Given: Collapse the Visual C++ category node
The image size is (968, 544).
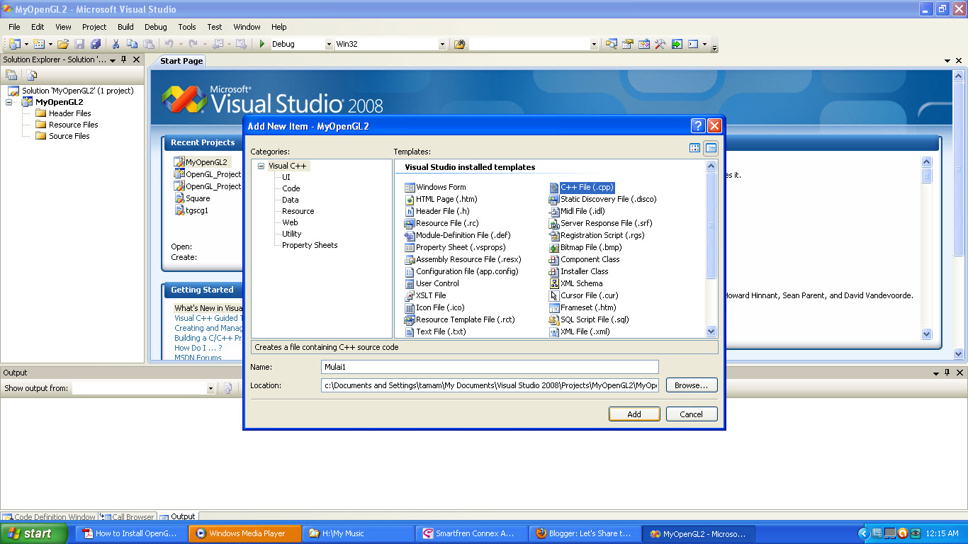Looking at the screenshot, I should coord(261,166).
